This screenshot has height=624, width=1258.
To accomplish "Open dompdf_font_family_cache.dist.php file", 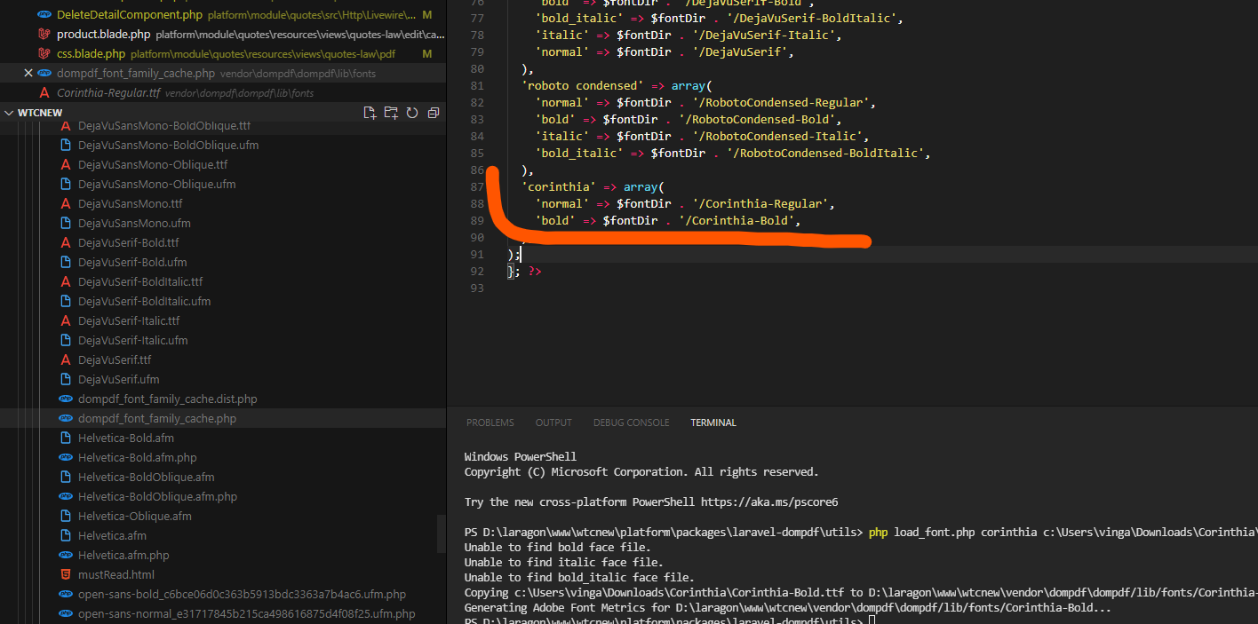I will [168, 399].
